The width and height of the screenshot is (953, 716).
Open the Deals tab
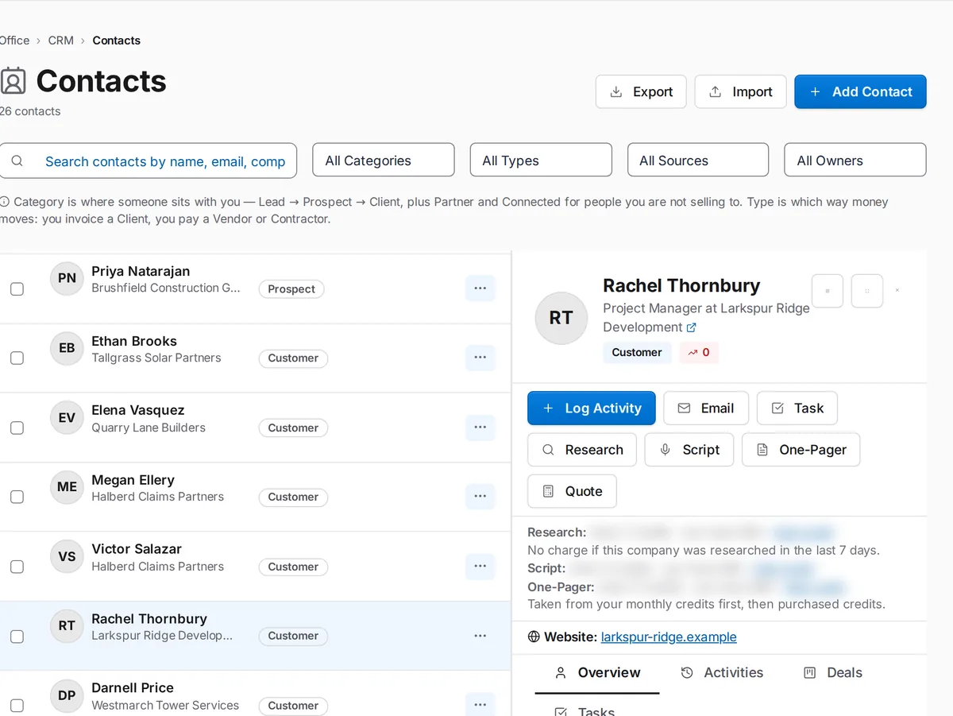coord(832,672)
